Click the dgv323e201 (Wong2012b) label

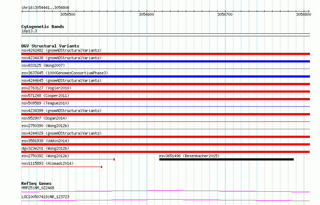point(45,148)
